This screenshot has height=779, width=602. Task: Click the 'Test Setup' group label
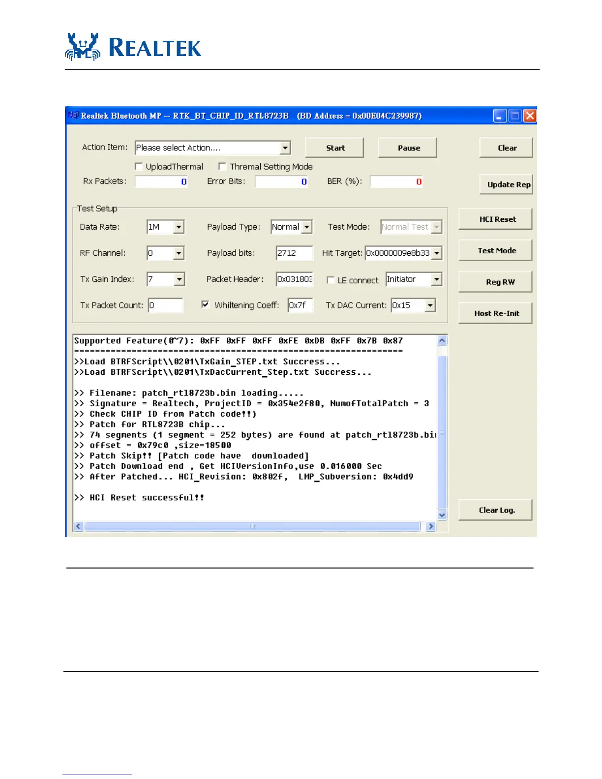(x=97, y=209)
